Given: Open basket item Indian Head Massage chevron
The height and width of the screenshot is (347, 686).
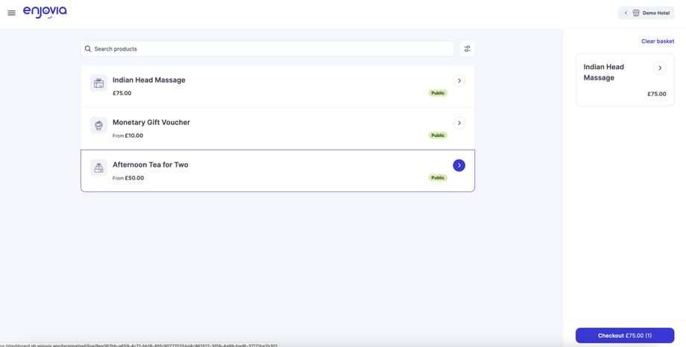Looking at the screenshot, I should pyautogui.click(x=659, y=68).
